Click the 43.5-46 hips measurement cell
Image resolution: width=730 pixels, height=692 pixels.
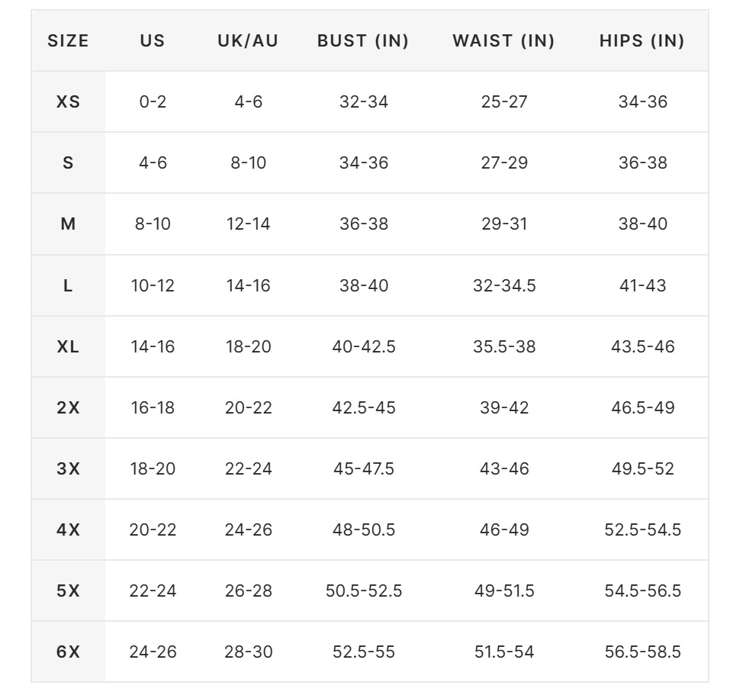pyautogui.click(x=643, y=346)
